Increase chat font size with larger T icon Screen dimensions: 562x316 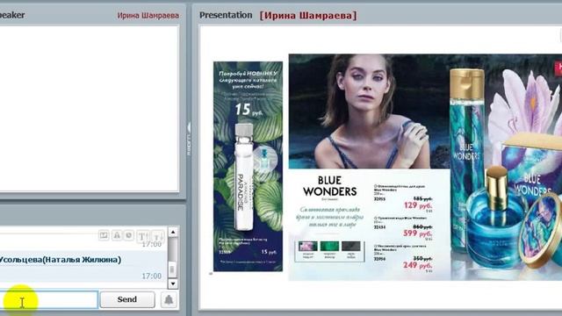[142, 236]
